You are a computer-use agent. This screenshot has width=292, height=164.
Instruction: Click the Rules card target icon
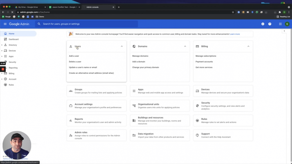(197, 120)
